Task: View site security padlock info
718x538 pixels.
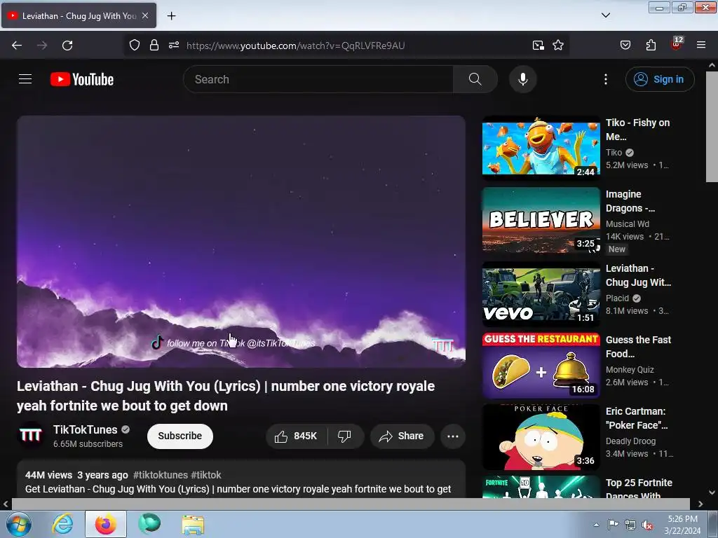Action: pos(154,46)
